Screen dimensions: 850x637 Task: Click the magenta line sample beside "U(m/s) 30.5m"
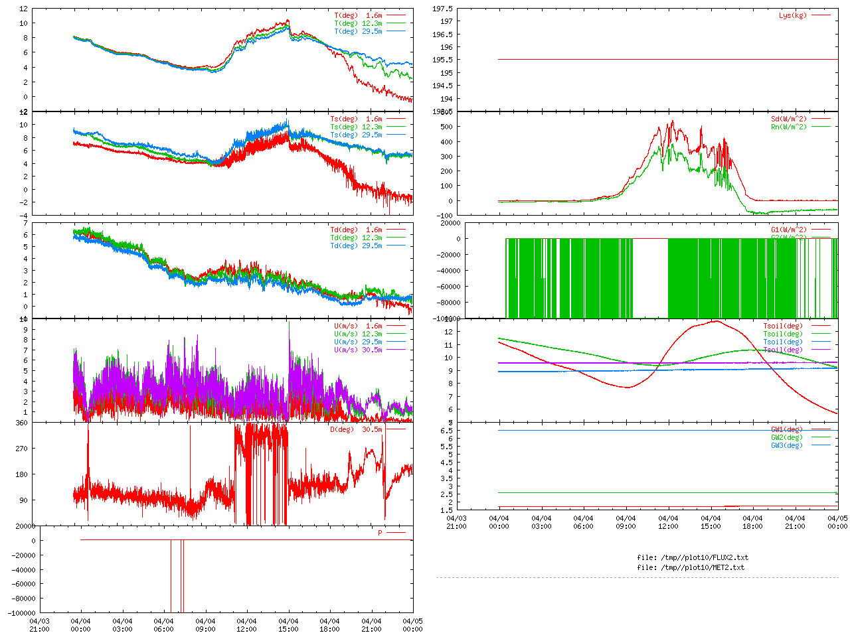(396, 350)
